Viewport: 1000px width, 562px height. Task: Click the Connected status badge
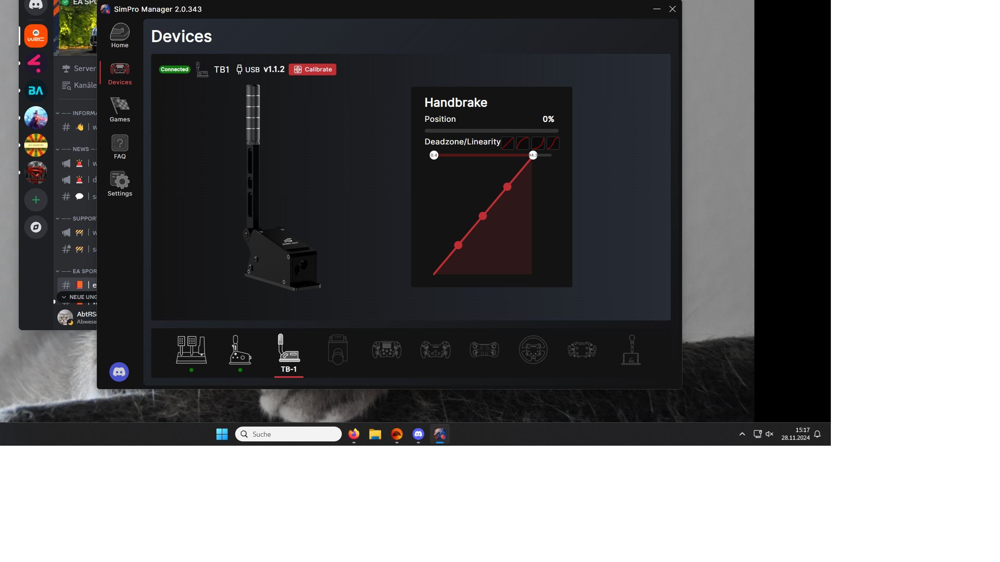(x=175, y=69)
